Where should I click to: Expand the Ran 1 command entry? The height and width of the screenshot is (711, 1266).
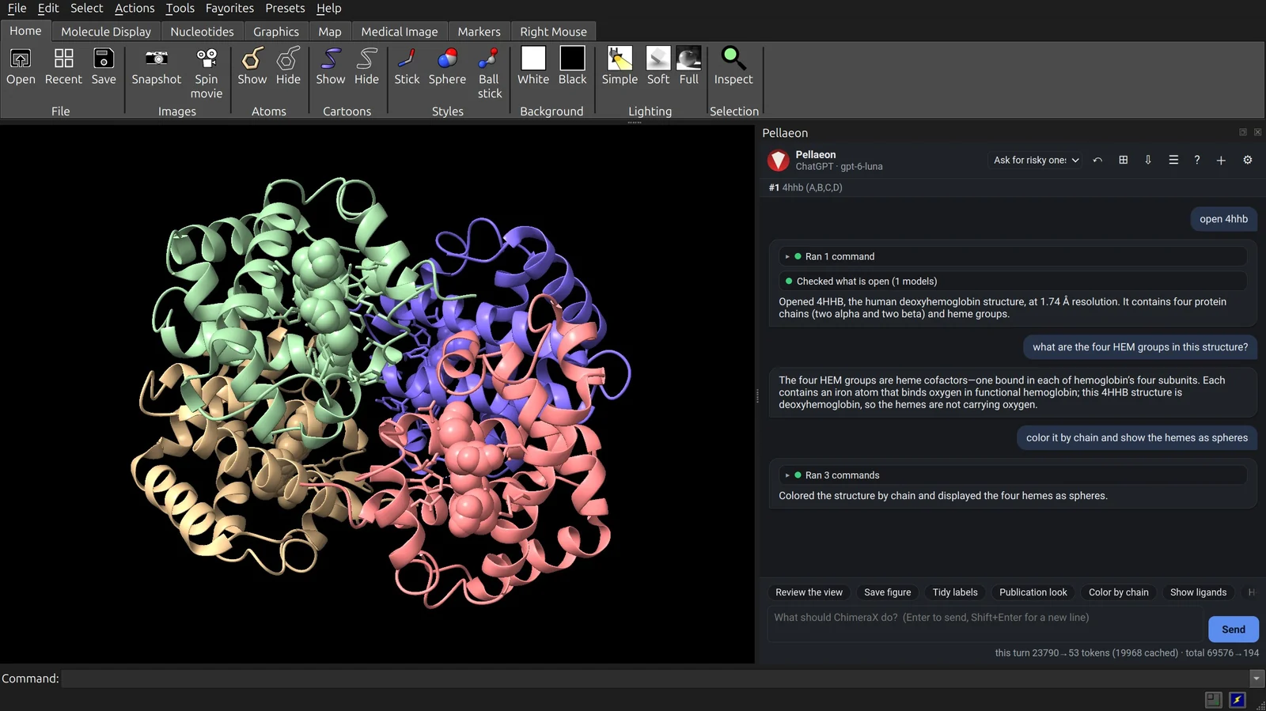pyautogui.click(x=1013, y=256)
